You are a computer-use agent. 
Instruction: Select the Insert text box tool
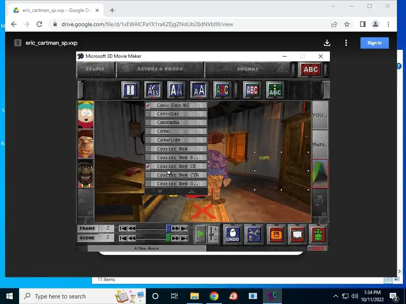(x=130, y=90)
